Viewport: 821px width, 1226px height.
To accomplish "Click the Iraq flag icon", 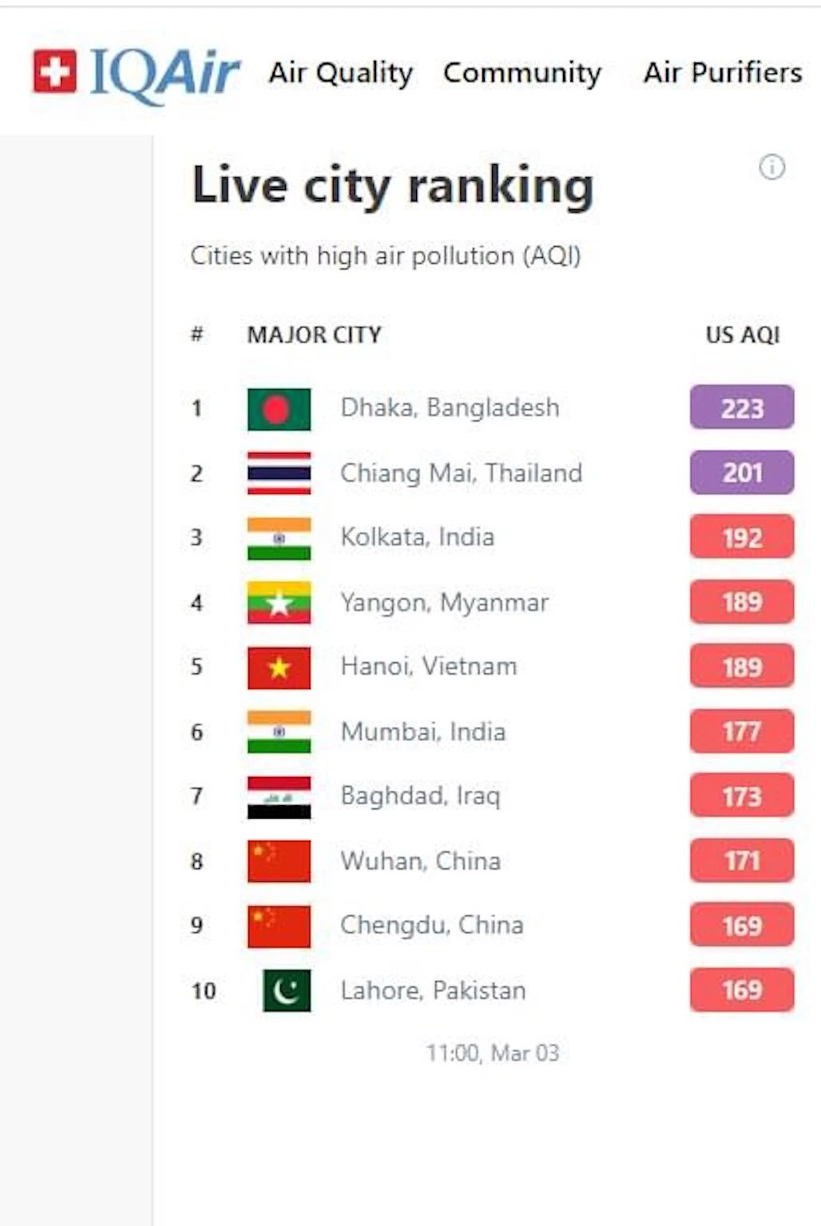I will pos(279,796).
